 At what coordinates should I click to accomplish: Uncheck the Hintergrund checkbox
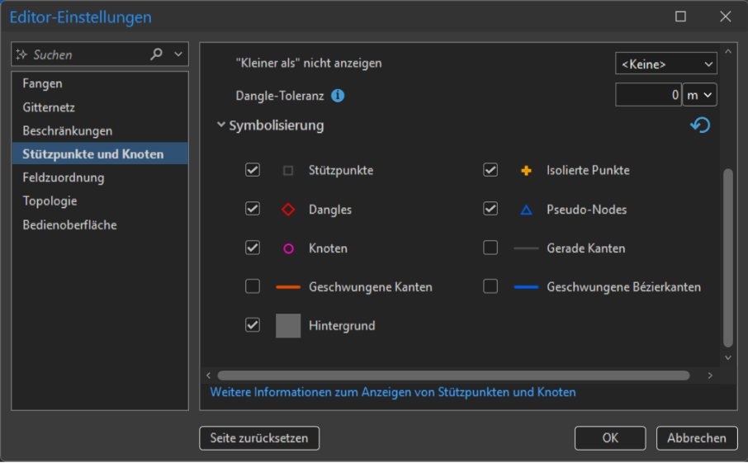253,324
